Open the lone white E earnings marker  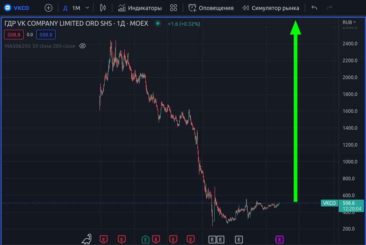[x=239, y=239]
